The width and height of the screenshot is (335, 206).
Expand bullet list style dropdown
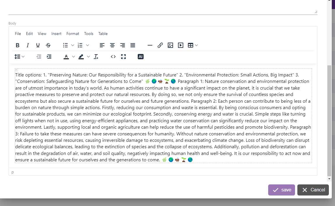click(73, 45)
